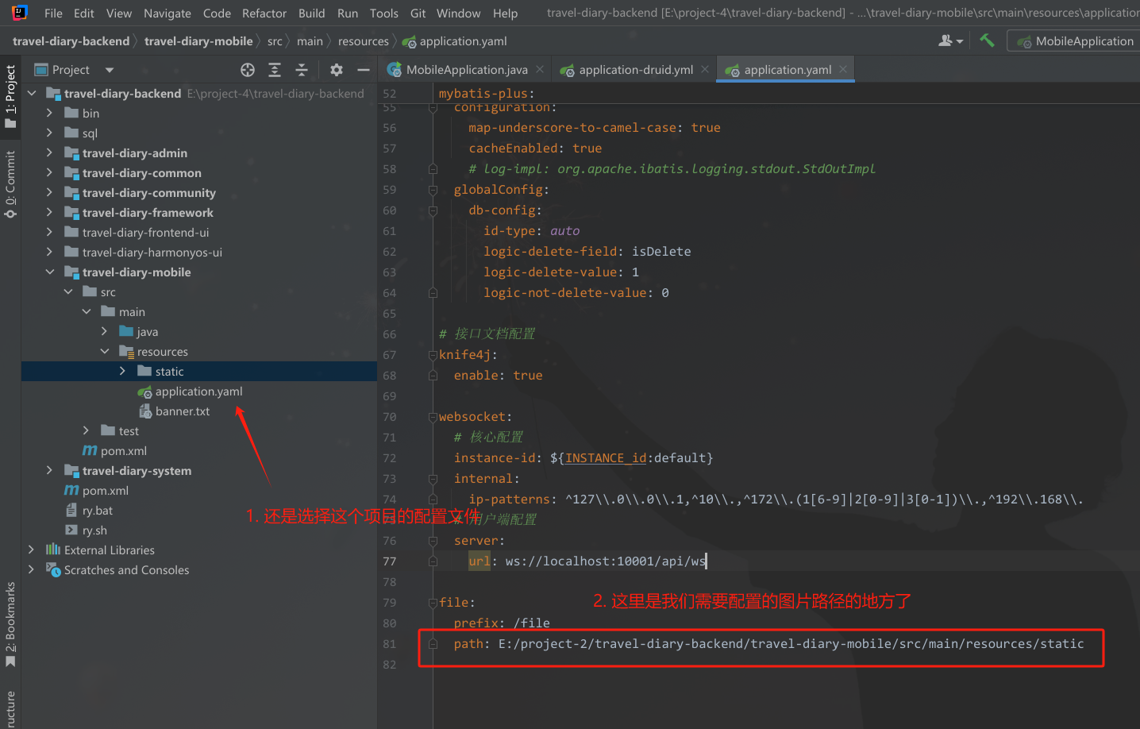Click src in the breadcrumb bar
The image size is (1140, 729).
point(275,41)
